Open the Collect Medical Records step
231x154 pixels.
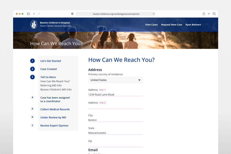point(55,109)
